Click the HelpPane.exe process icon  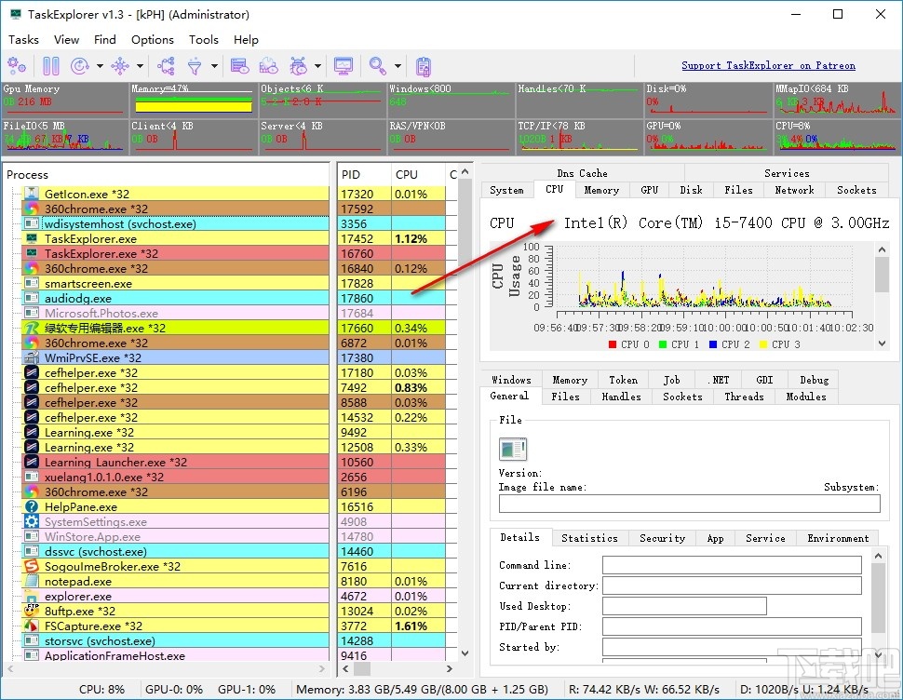tap(31, 507)
